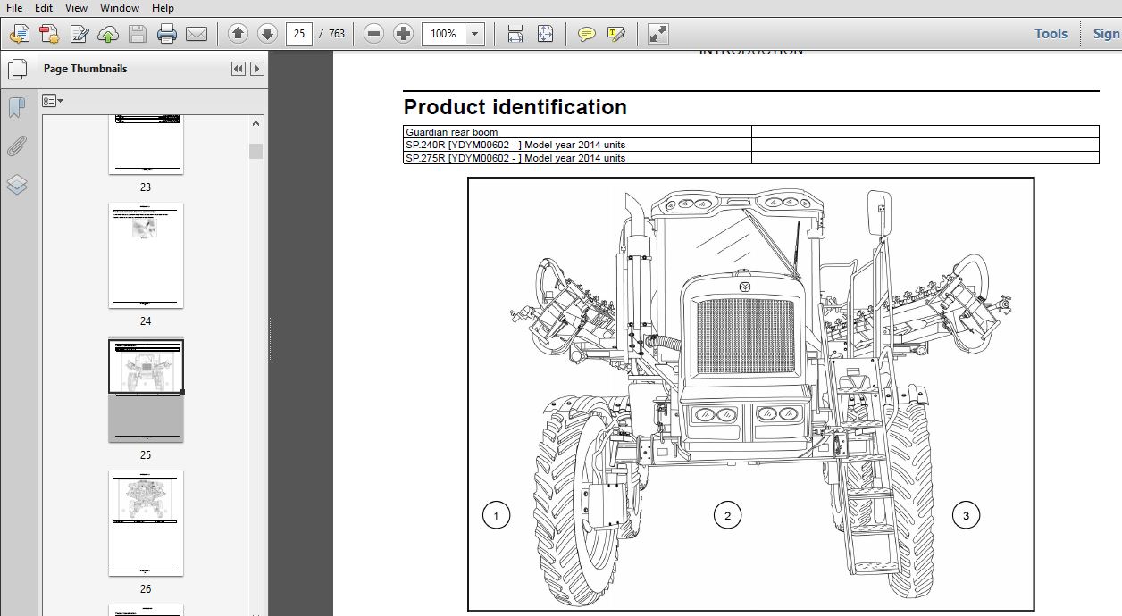
Task: Click the Edit document pencil icon
Action: tap(80, 34)
